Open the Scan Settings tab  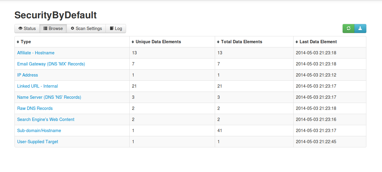point(86,29)
